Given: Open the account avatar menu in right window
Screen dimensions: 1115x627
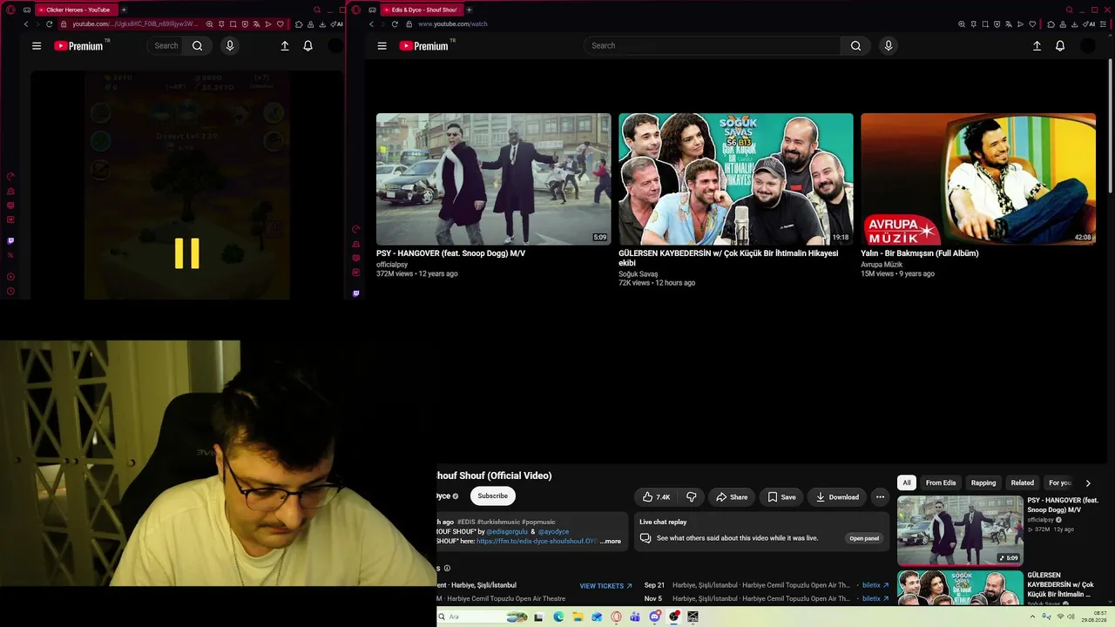Looking at the screenshot, I should [1088, 46].
